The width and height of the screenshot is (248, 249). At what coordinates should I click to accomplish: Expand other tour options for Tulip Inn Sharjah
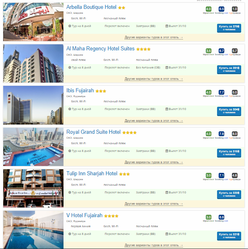(x=154, y=204)
